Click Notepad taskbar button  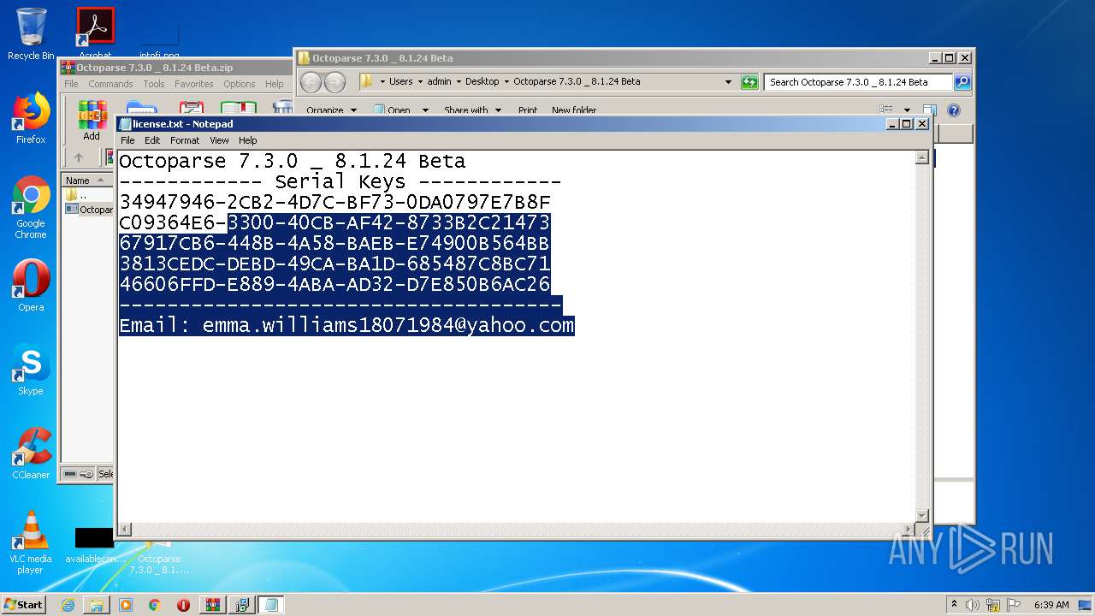[x=271, y=605]
